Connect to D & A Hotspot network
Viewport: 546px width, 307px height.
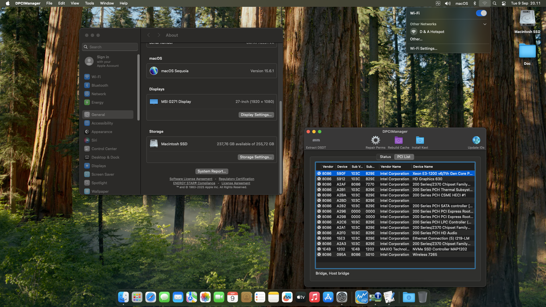pyautogui.click(x=448, y=32)
